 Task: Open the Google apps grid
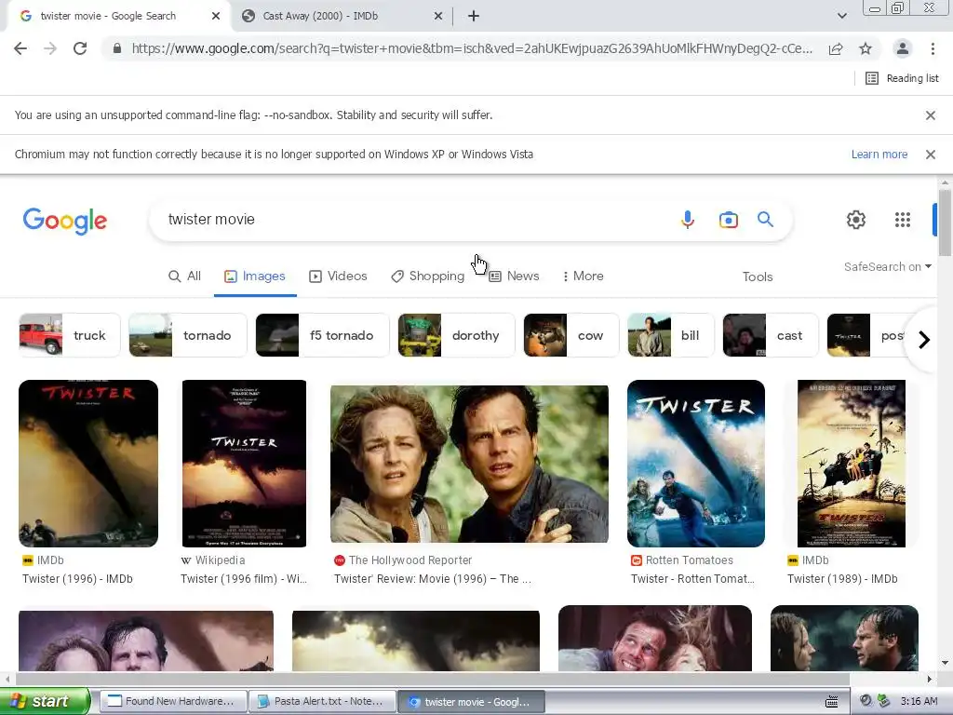[903, 220]
